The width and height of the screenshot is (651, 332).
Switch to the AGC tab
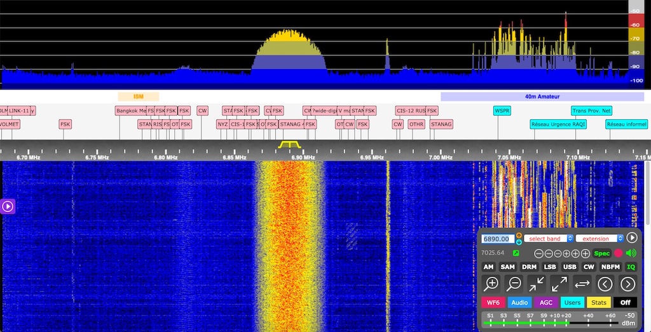pos(545,303)
